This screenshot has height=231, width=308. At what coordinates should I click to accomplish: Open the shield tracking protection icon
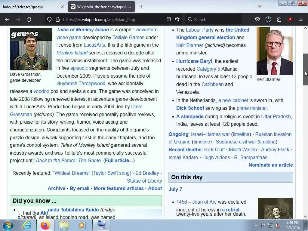[x=49, y=20]
